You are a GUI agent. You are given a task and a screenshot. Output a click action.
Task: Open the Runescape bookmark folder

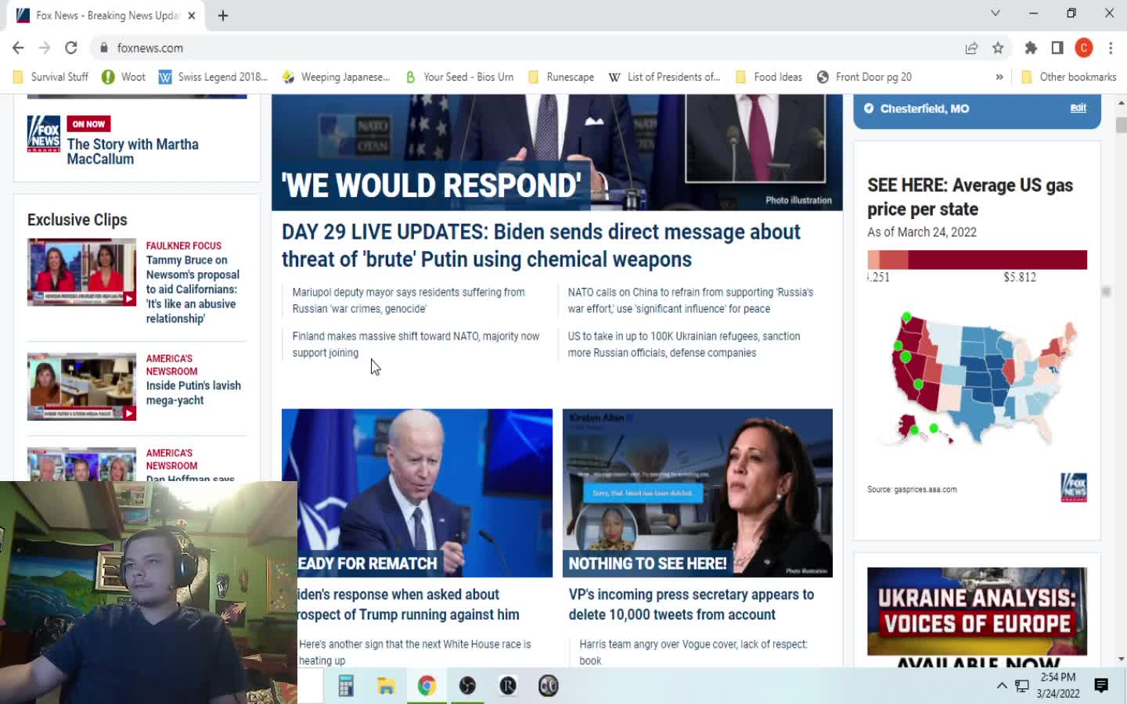(x=561, y=77)
